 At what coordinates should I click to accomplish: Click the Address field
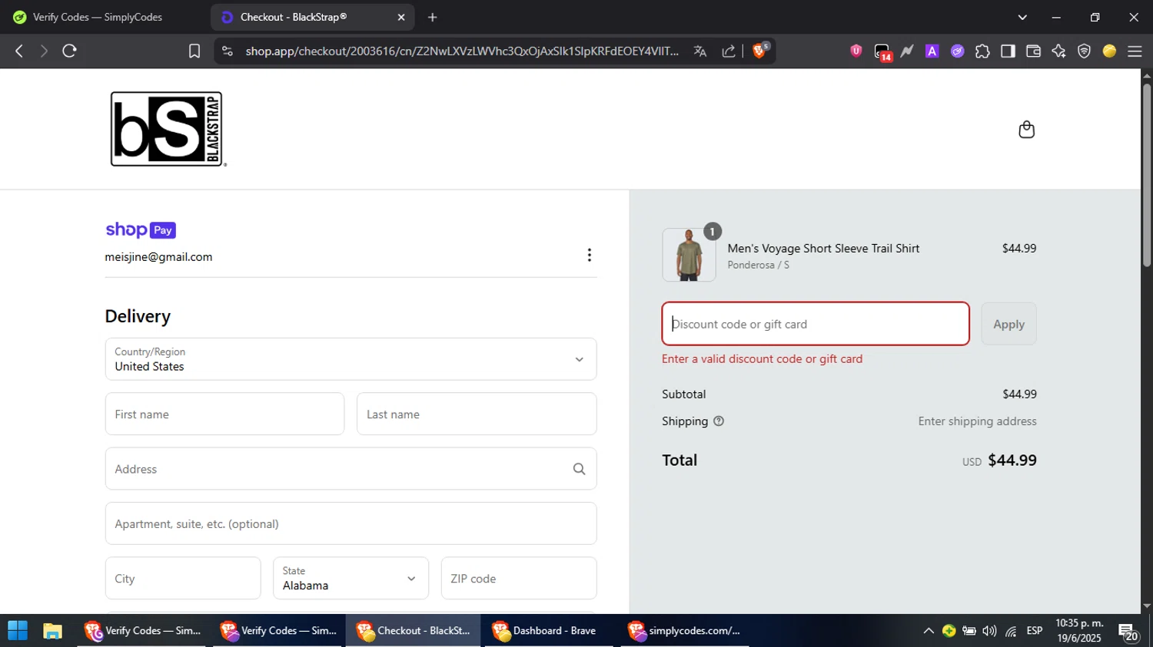[x=351, y=469]
